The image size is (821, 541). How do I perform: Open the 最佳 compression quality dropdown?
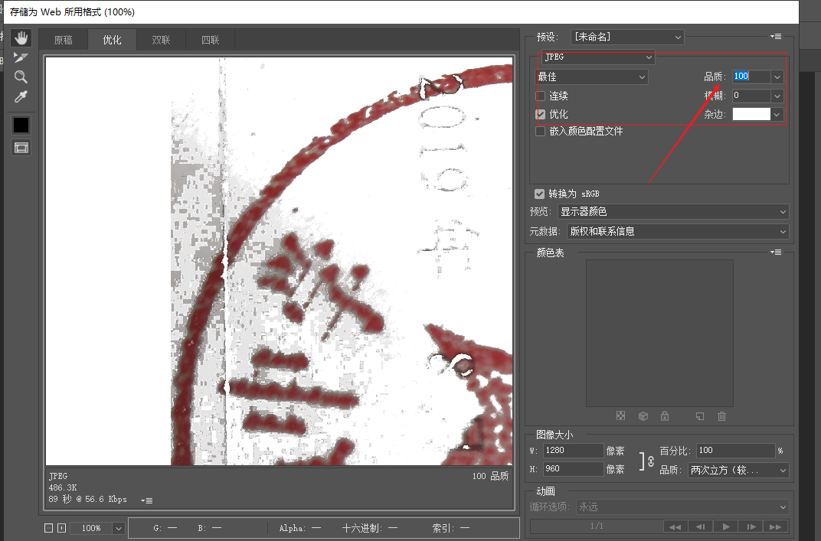[x=591, y=77]
